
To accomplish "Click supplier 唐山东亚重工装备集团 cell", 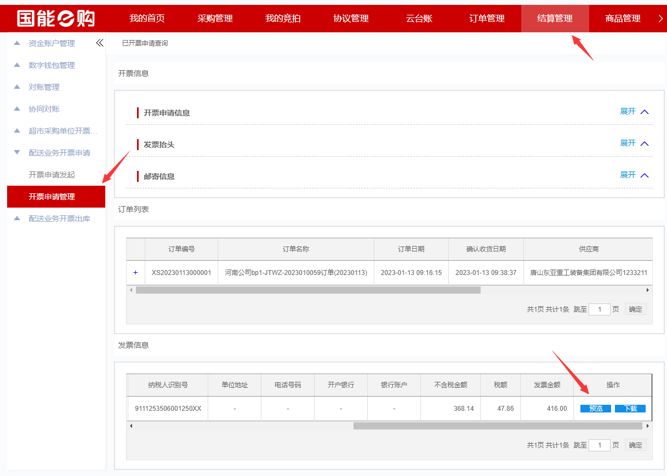I will (589, 273).
